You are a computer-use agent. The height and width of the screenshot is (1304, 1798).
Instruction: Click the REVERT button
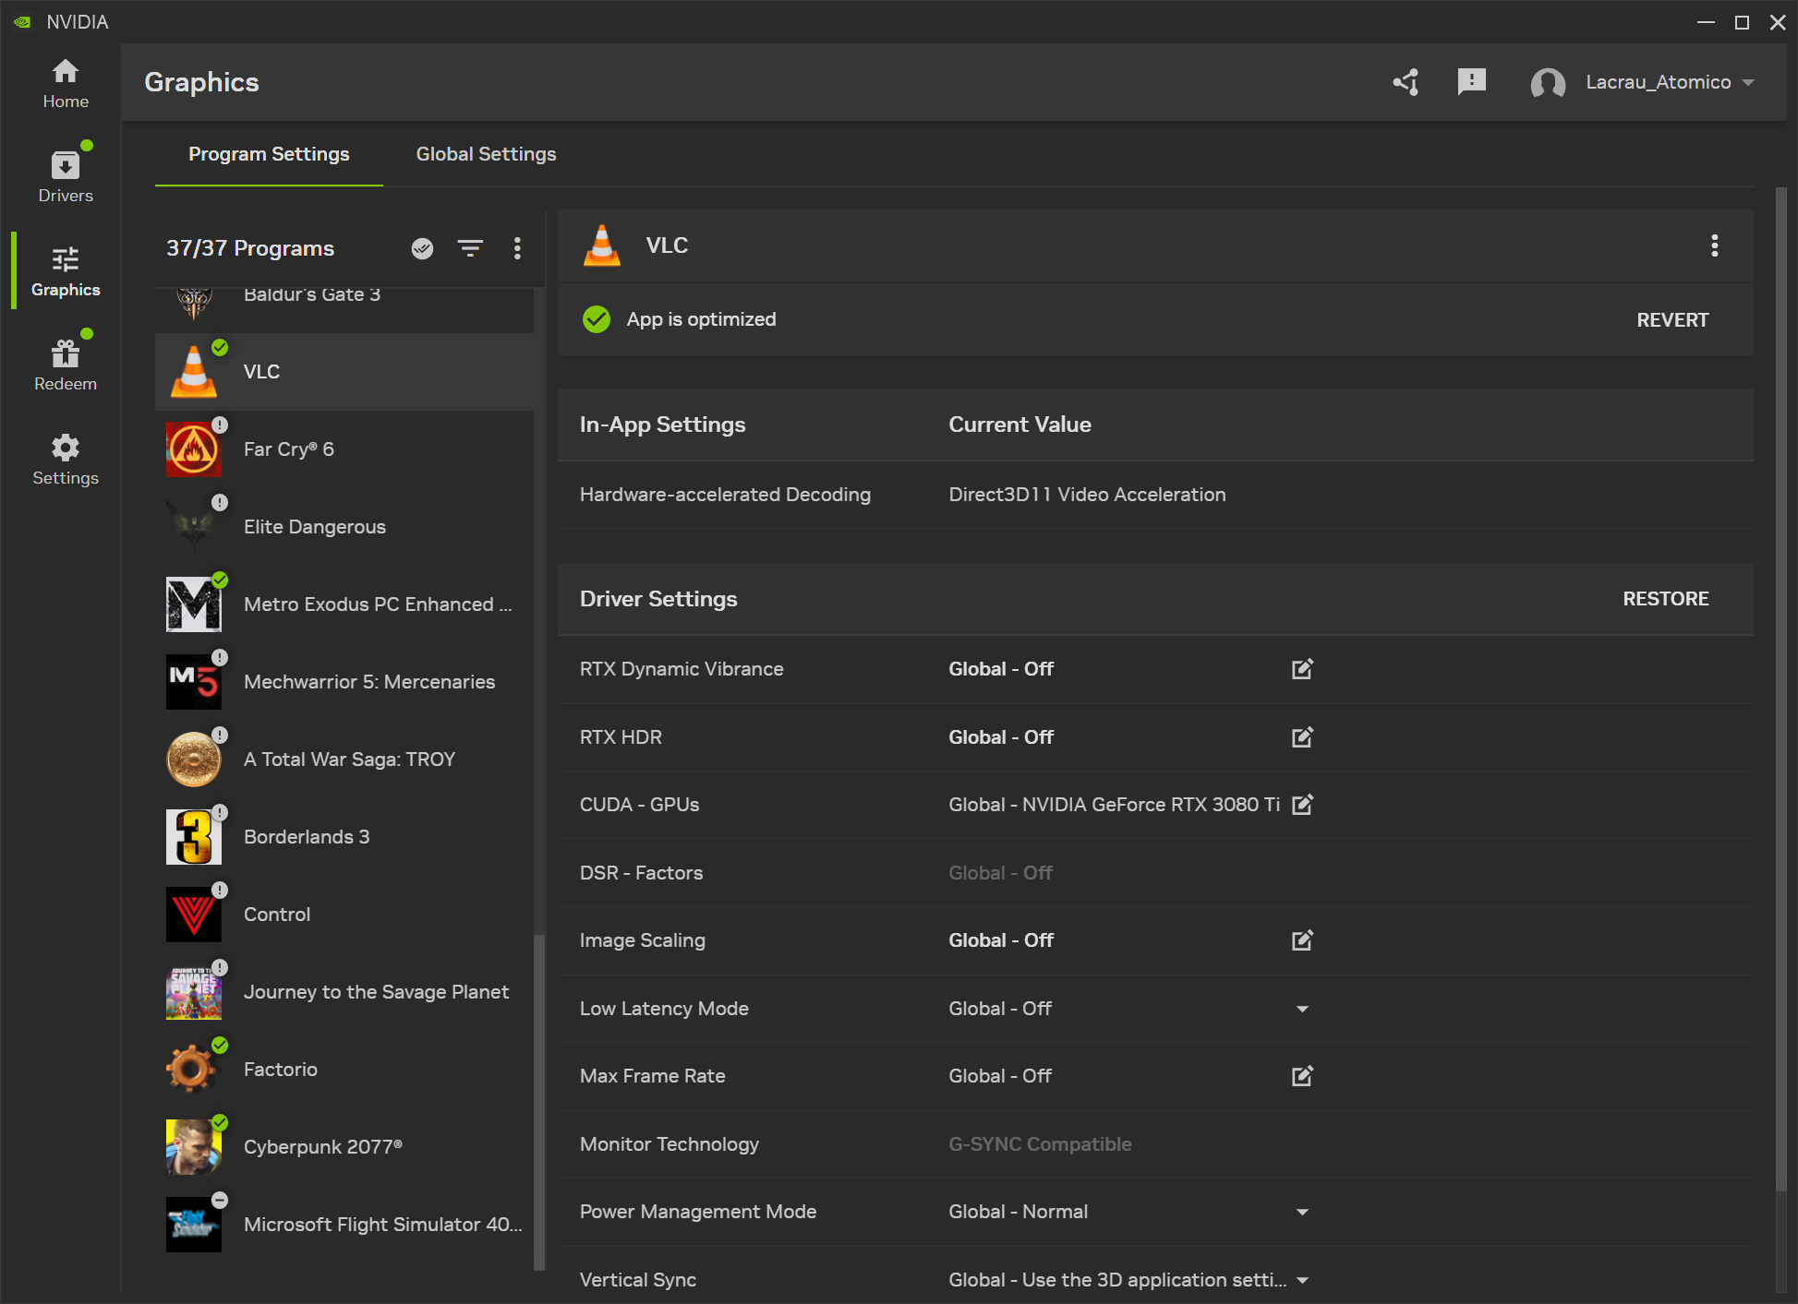click(1672, 320)
